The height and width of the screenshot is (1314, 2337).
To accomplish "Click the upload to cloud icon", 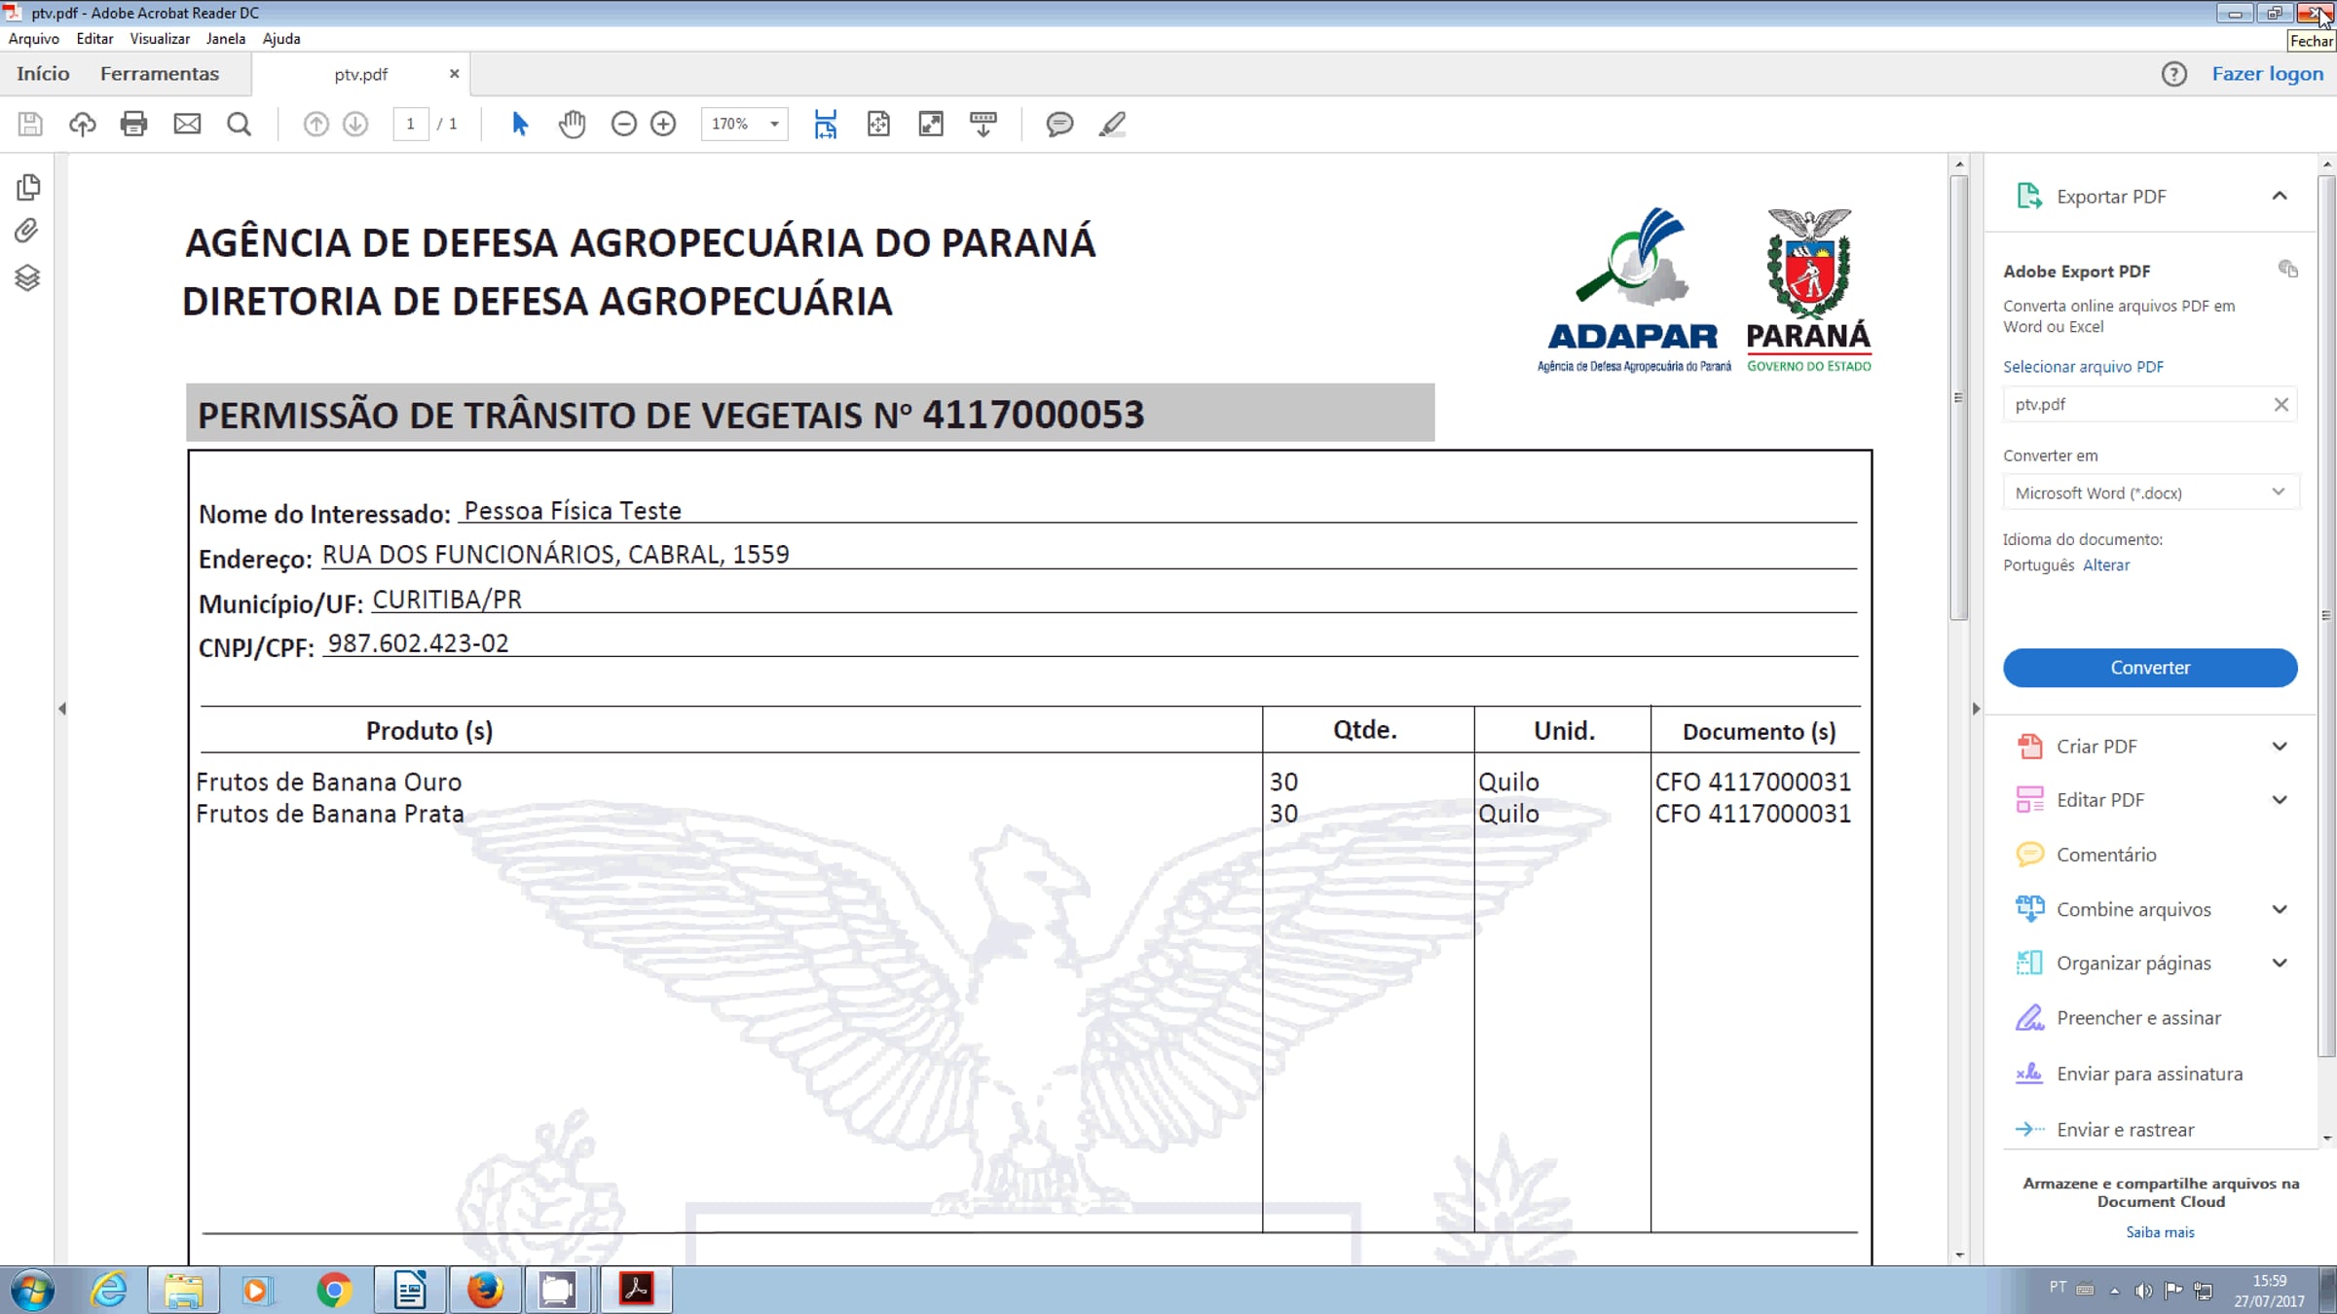I will click(83, 124).
